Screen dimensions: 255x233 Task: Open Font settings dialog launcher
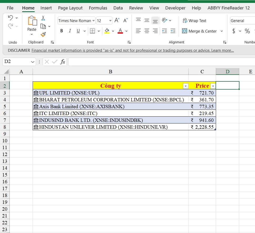(x=129, y=42)
